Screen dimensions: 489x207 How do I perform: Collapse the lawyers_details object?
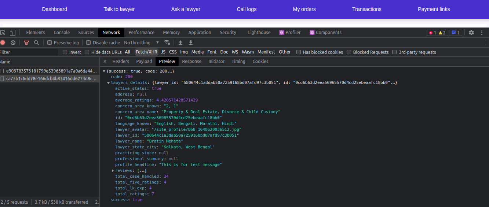click(x=109, y=83)
